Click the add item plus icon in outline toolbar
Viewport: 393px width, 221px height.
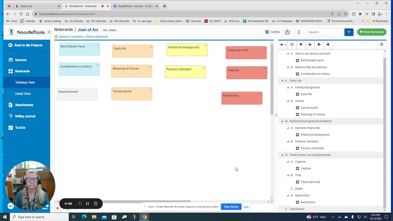283,45
